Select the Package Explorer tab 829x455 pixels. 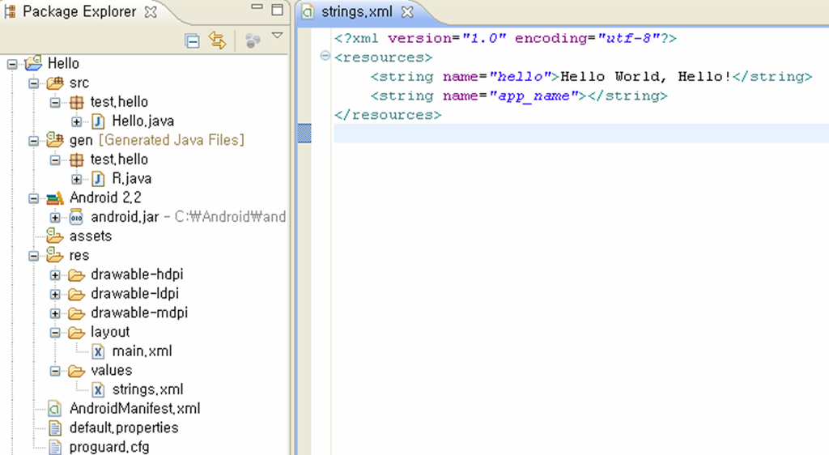[x=79, y=12]
